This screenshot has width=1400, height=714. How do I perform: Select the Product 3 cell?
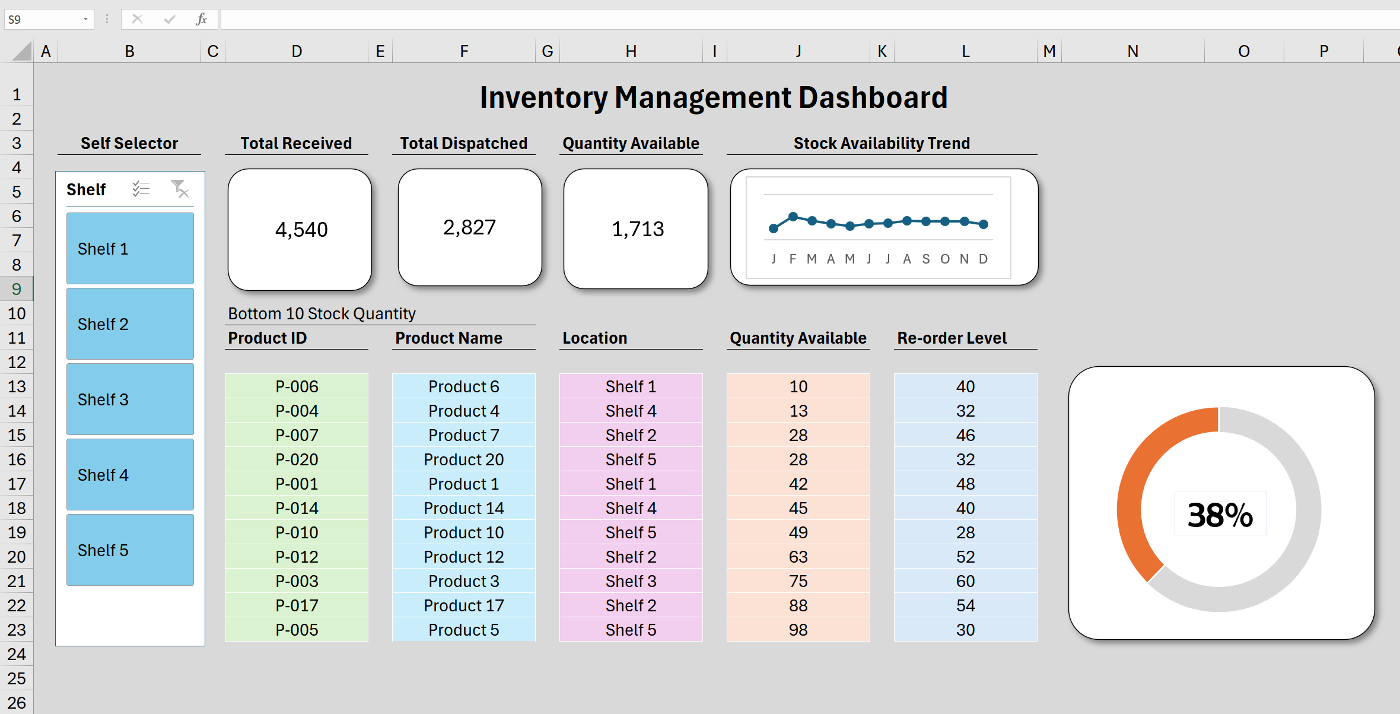pos(464,581)
